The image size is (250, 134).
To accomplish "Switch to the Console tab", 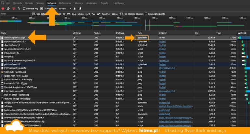I will point(29,3).
